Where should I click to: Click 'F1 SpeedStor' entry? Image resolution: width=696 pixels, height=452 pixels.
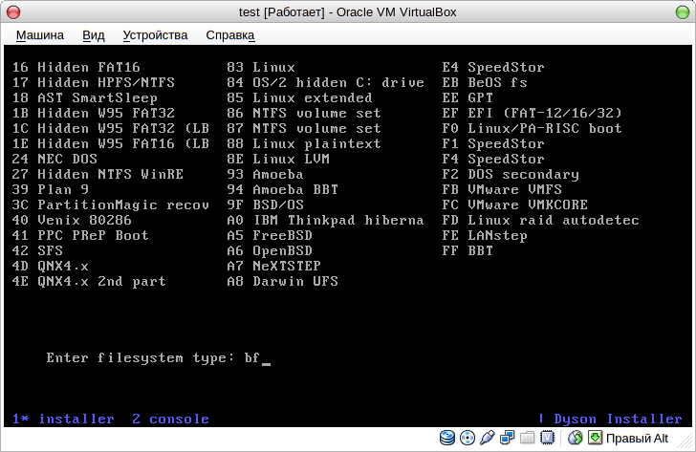tap(492, 143)
